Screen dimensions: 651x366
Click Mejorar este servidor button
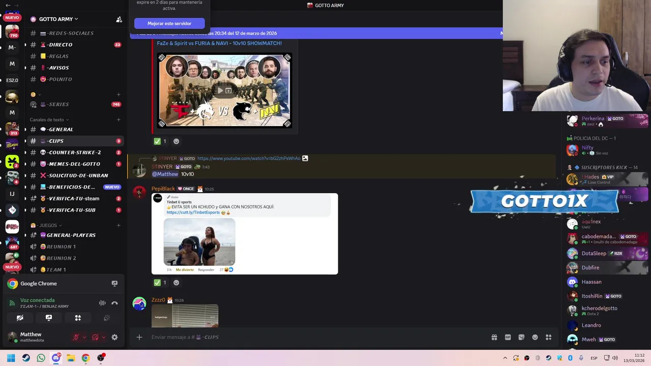169,23
